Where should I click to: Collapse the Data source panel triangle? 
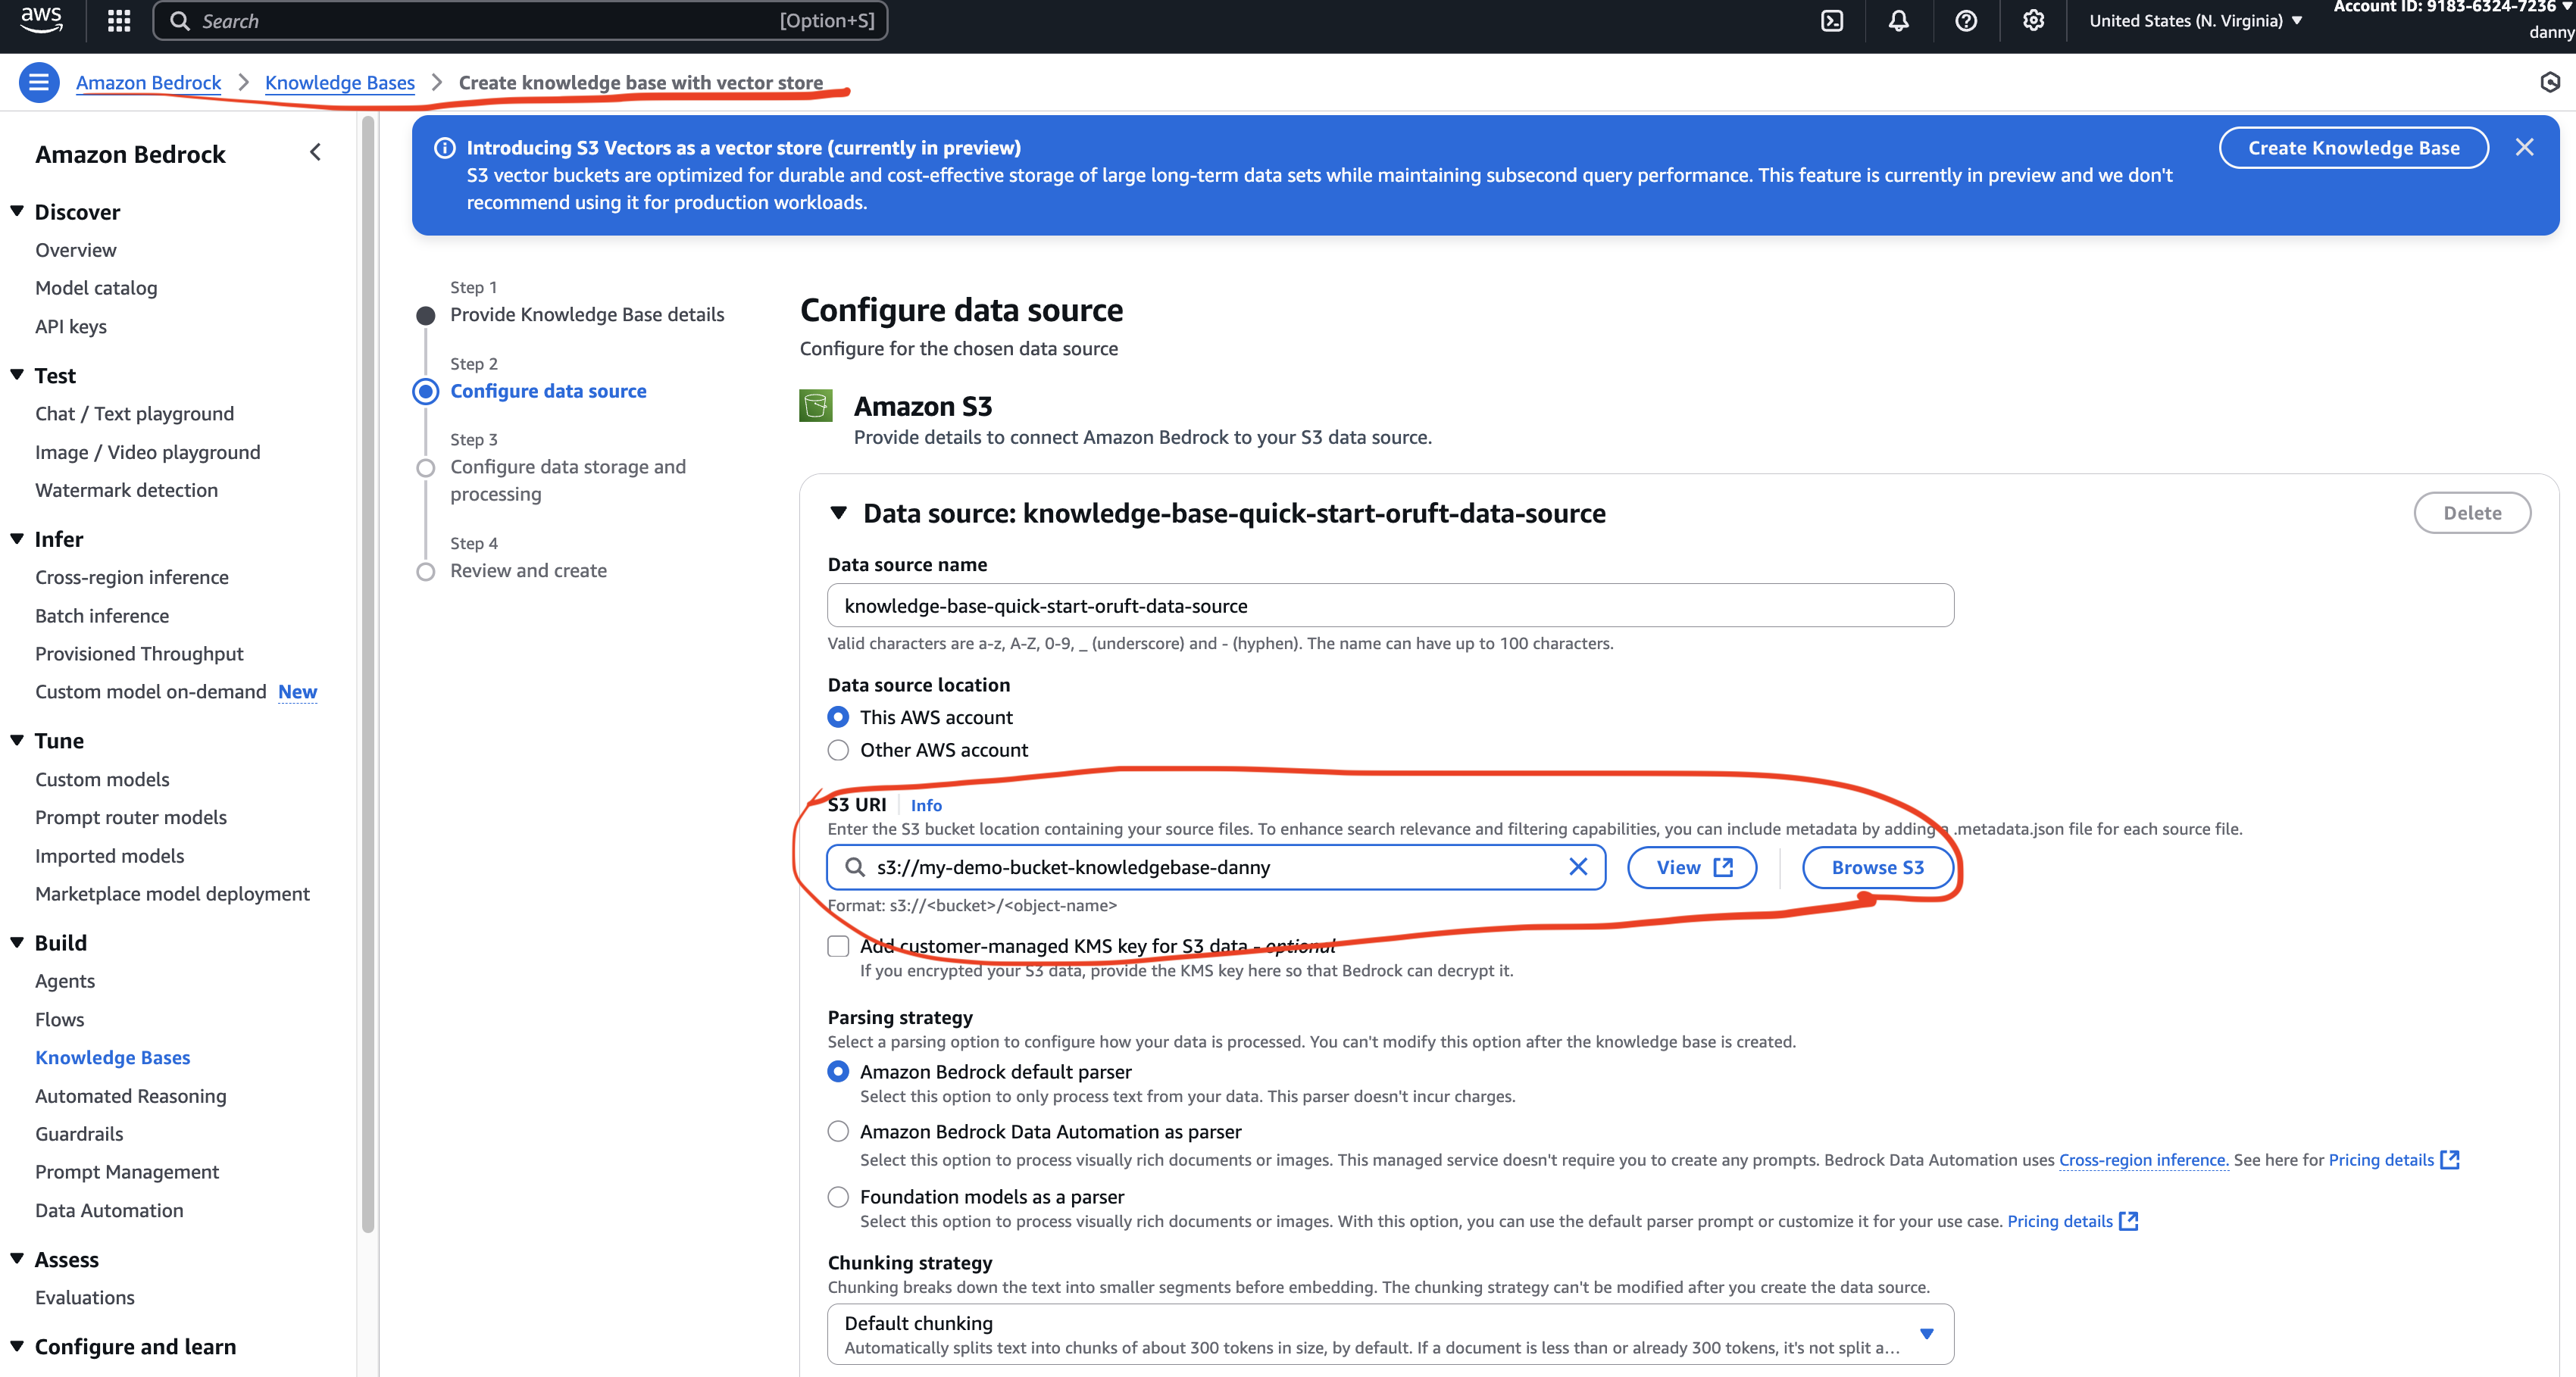click(838, 513)
